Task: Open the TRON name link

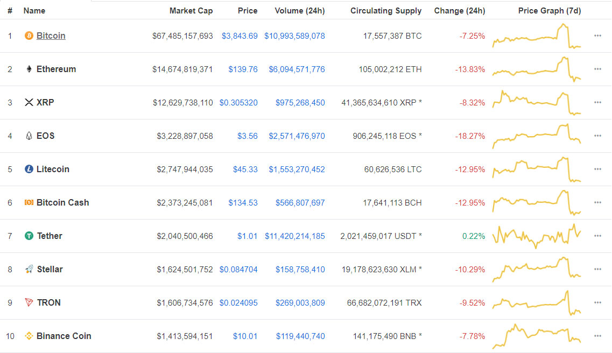Action: (49, 302)
